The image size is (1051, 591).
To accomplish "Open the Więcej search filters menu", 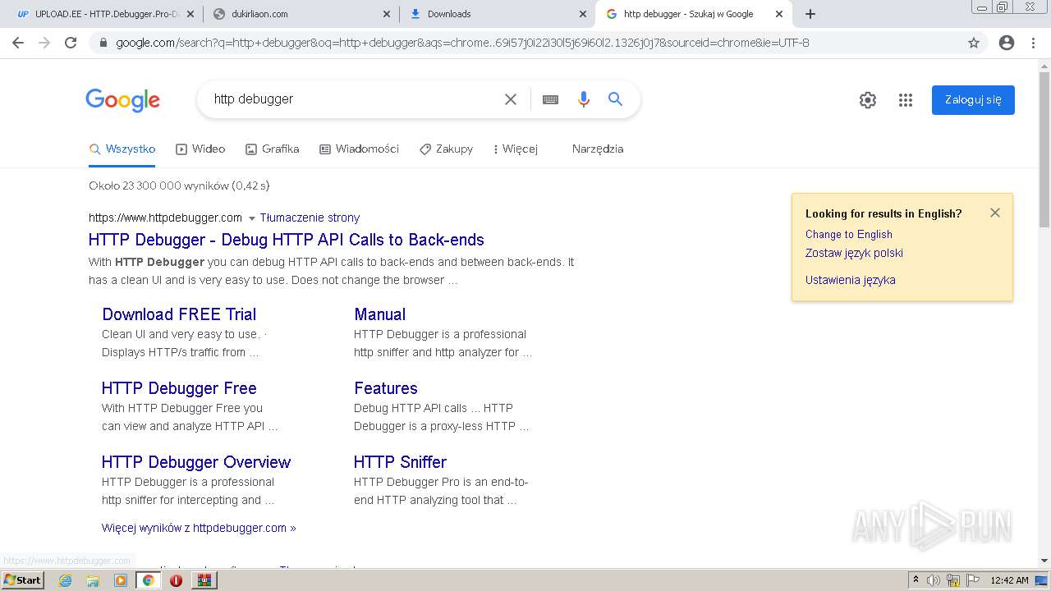I will pyautogui.click(x=515, y=149).
